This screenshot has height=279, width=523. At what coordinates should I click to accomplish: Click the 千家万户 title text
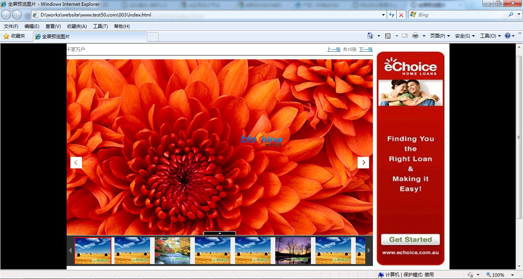coord(76,49)
